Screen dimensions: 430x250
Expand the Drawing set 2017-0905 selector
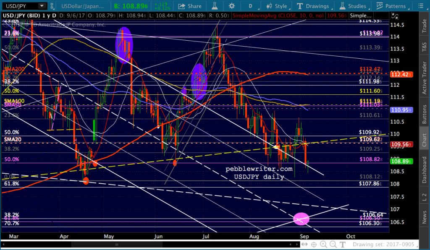click(384, 244)
